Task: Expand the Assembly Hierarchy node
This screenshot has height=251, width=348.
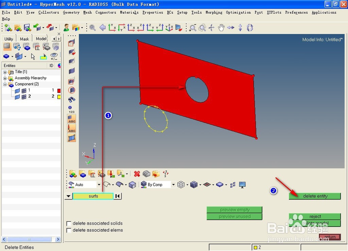Action: tap(5, 78)
